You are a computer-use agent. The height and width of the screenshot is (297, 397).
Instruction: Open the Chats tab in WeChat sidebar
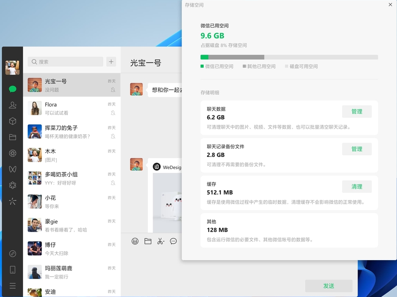click(13, 89)
